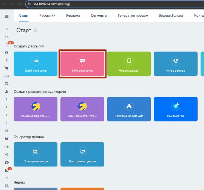
Task: Click the Создать рекламную аудиторию heading
Action: (40, 92)
